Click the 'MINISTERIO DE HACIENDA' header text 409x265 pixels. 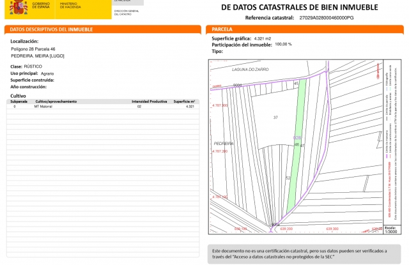pos(70,6)
